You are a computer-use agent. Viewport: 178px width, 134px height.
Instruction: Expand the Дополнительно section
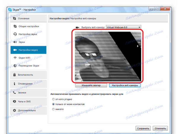click(28, 110)
